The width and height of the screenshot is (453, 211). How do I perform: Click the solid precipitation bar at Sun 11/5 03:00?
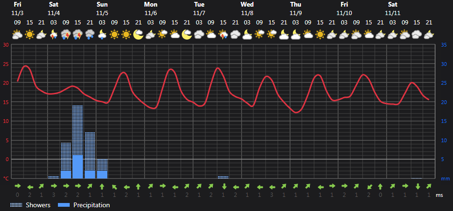pos(102,175)
